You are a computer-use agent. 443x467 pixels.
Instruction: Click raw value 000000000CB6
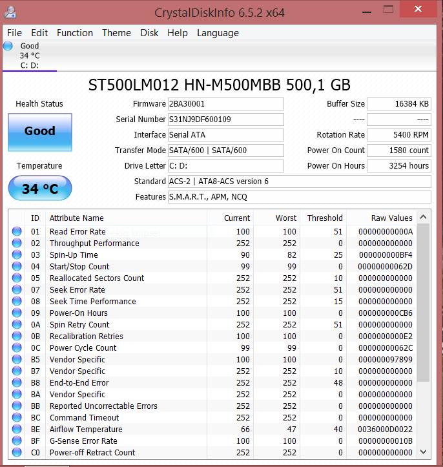[x=386, y=313]
